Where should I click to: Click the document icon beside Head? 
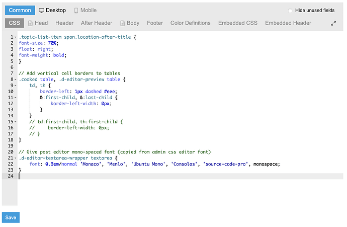[30, 23]
